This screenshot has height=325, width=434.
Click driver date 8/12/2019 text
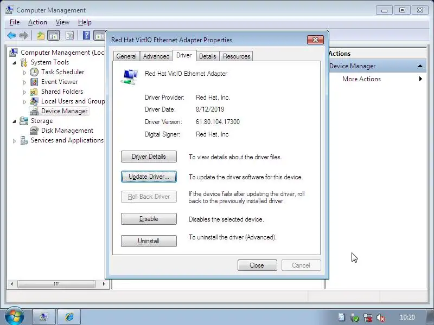[210, 109]
